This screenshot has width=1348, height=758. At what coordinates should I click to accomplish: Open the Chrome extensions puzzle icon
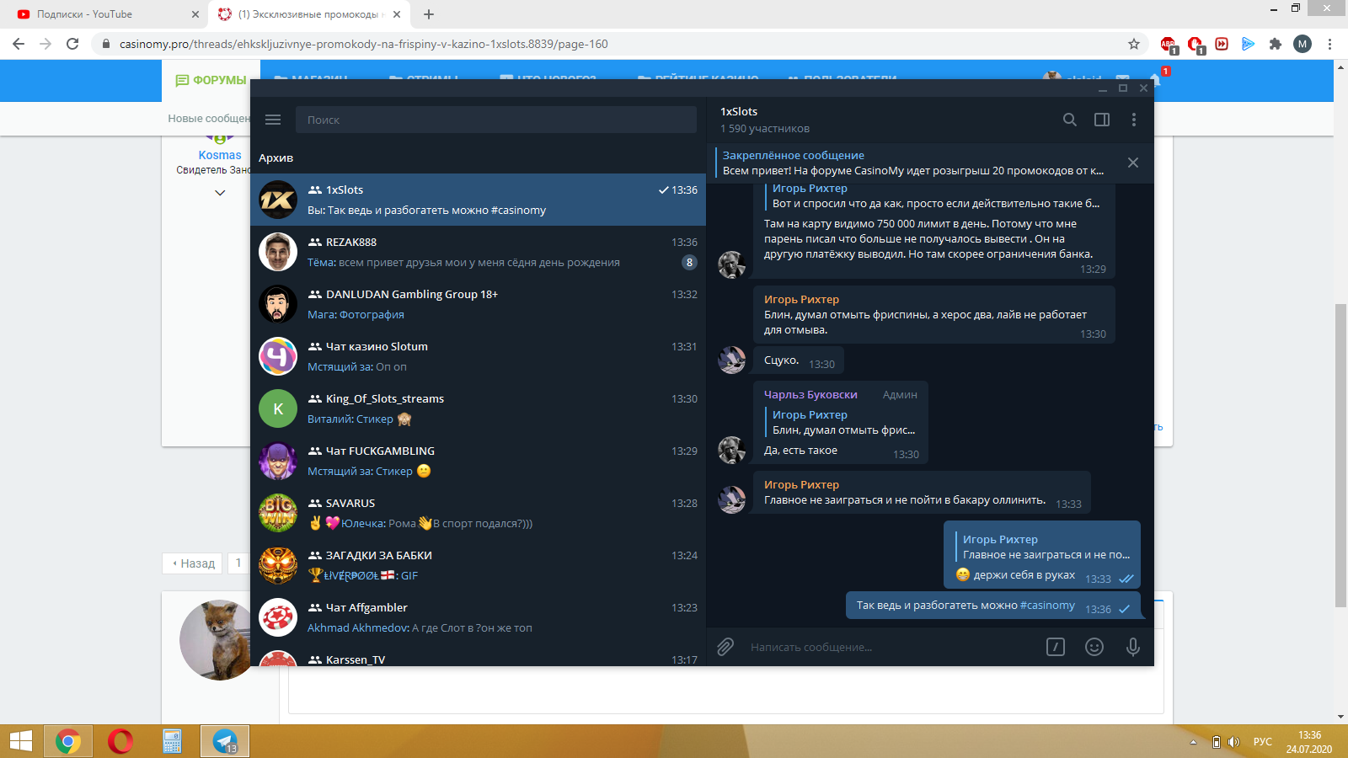(x=1276, y=44)
